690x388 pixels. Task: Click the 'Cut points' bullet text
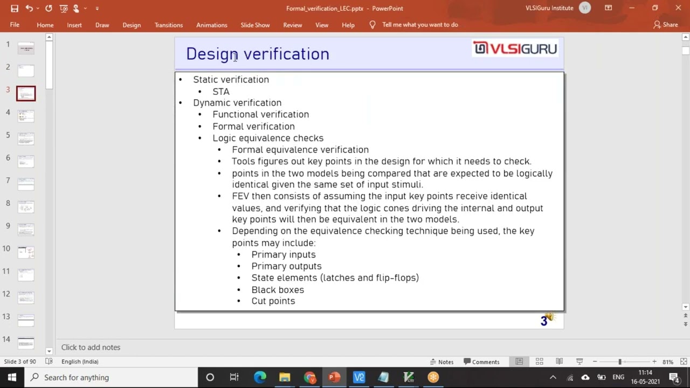(x=273, y=301)
